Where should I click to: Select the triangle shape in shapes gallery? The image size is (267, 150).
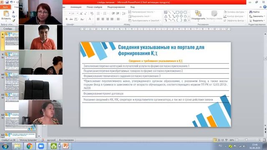[166, 16]
